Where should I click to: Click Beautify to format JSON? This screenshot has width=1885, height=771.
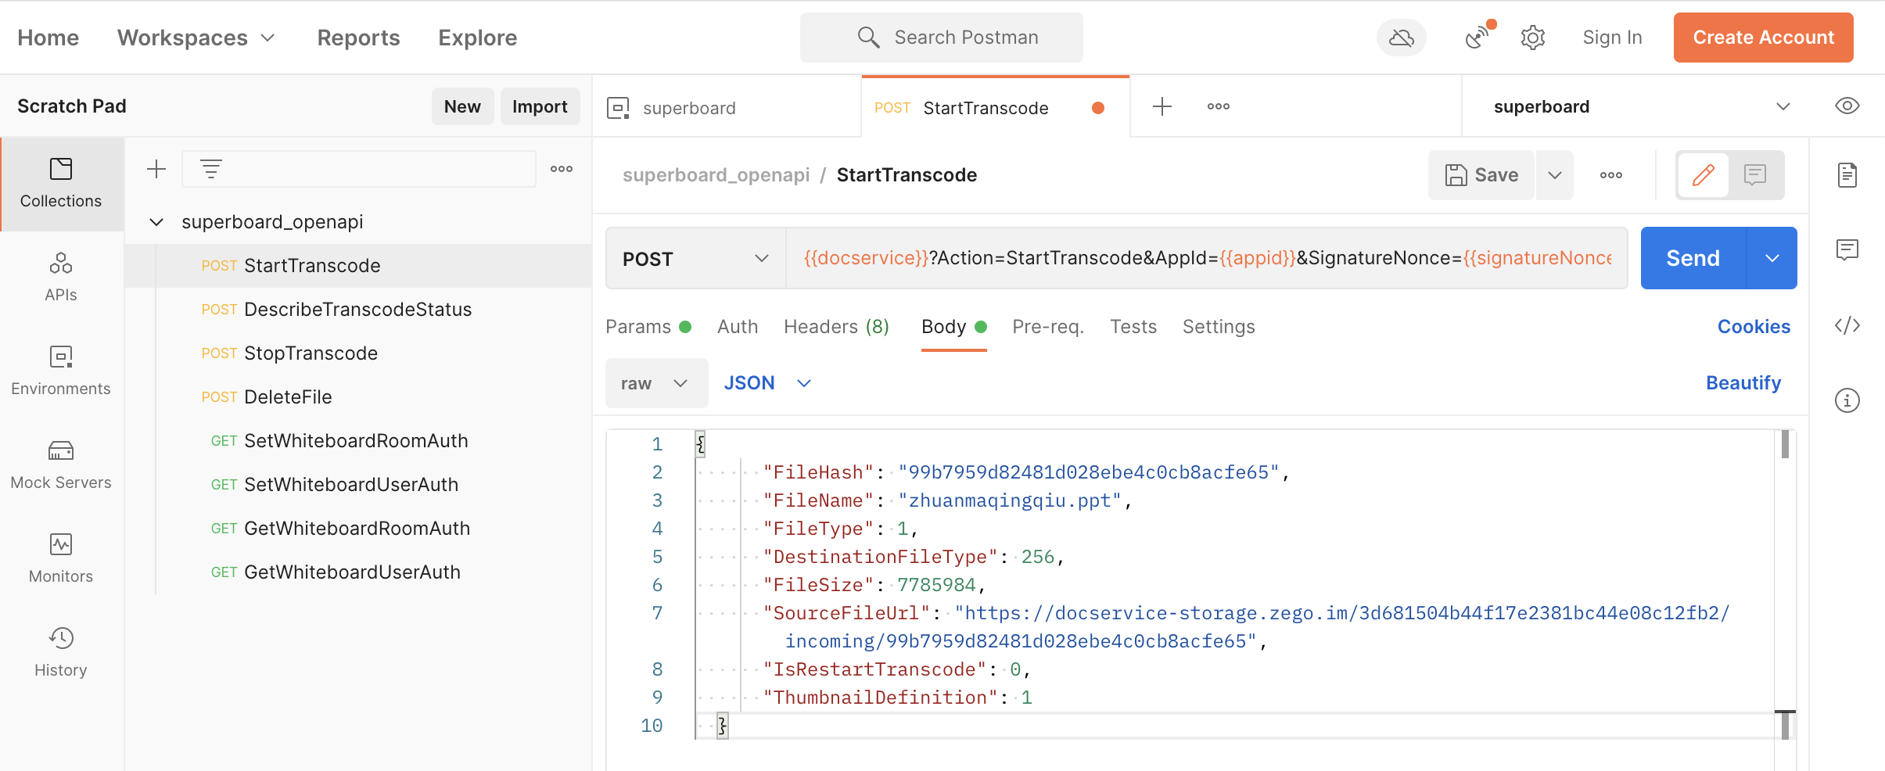1743,383
